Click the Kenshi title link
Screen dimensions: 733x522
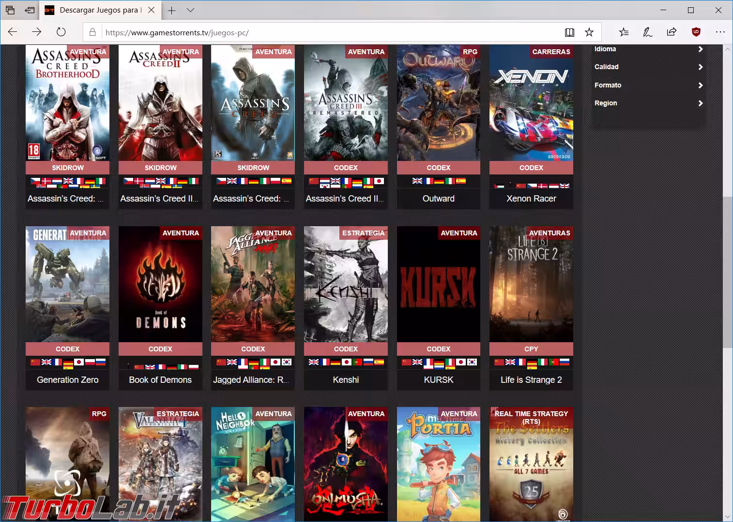point(346,380)
